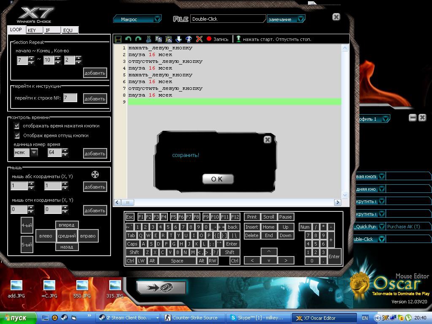
Task: Click green press-start release-stop mode icon
Action: pyautogui.click(x=239, y=39)
